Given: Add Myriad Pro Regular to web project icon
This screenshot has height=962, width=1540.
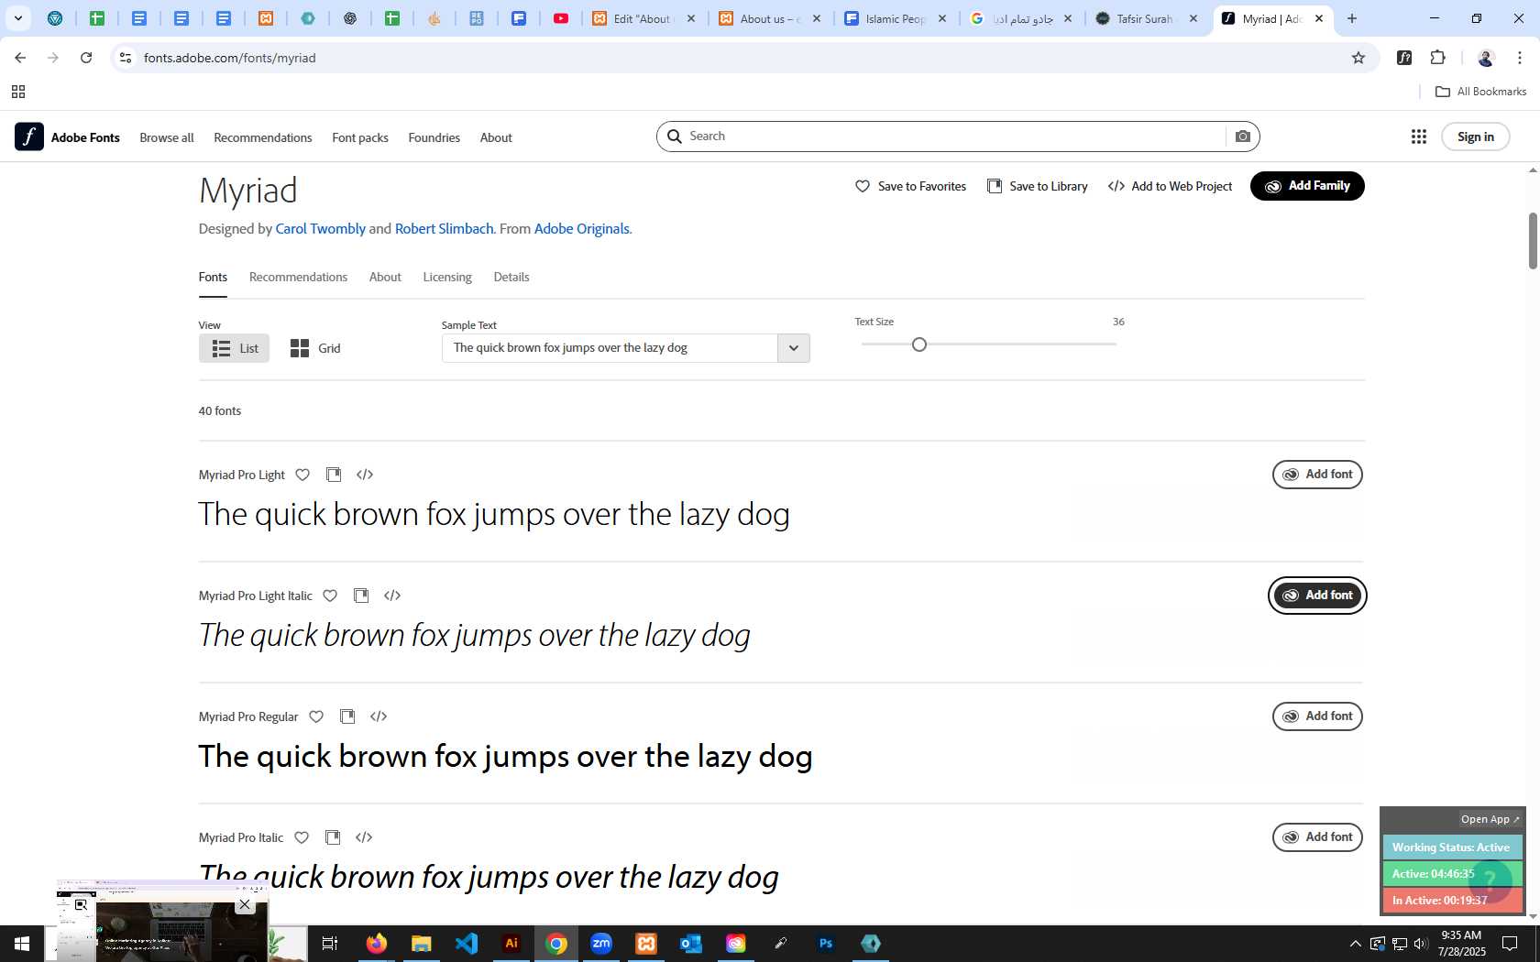Looking at the screenshot, I should tap(379, 716).
